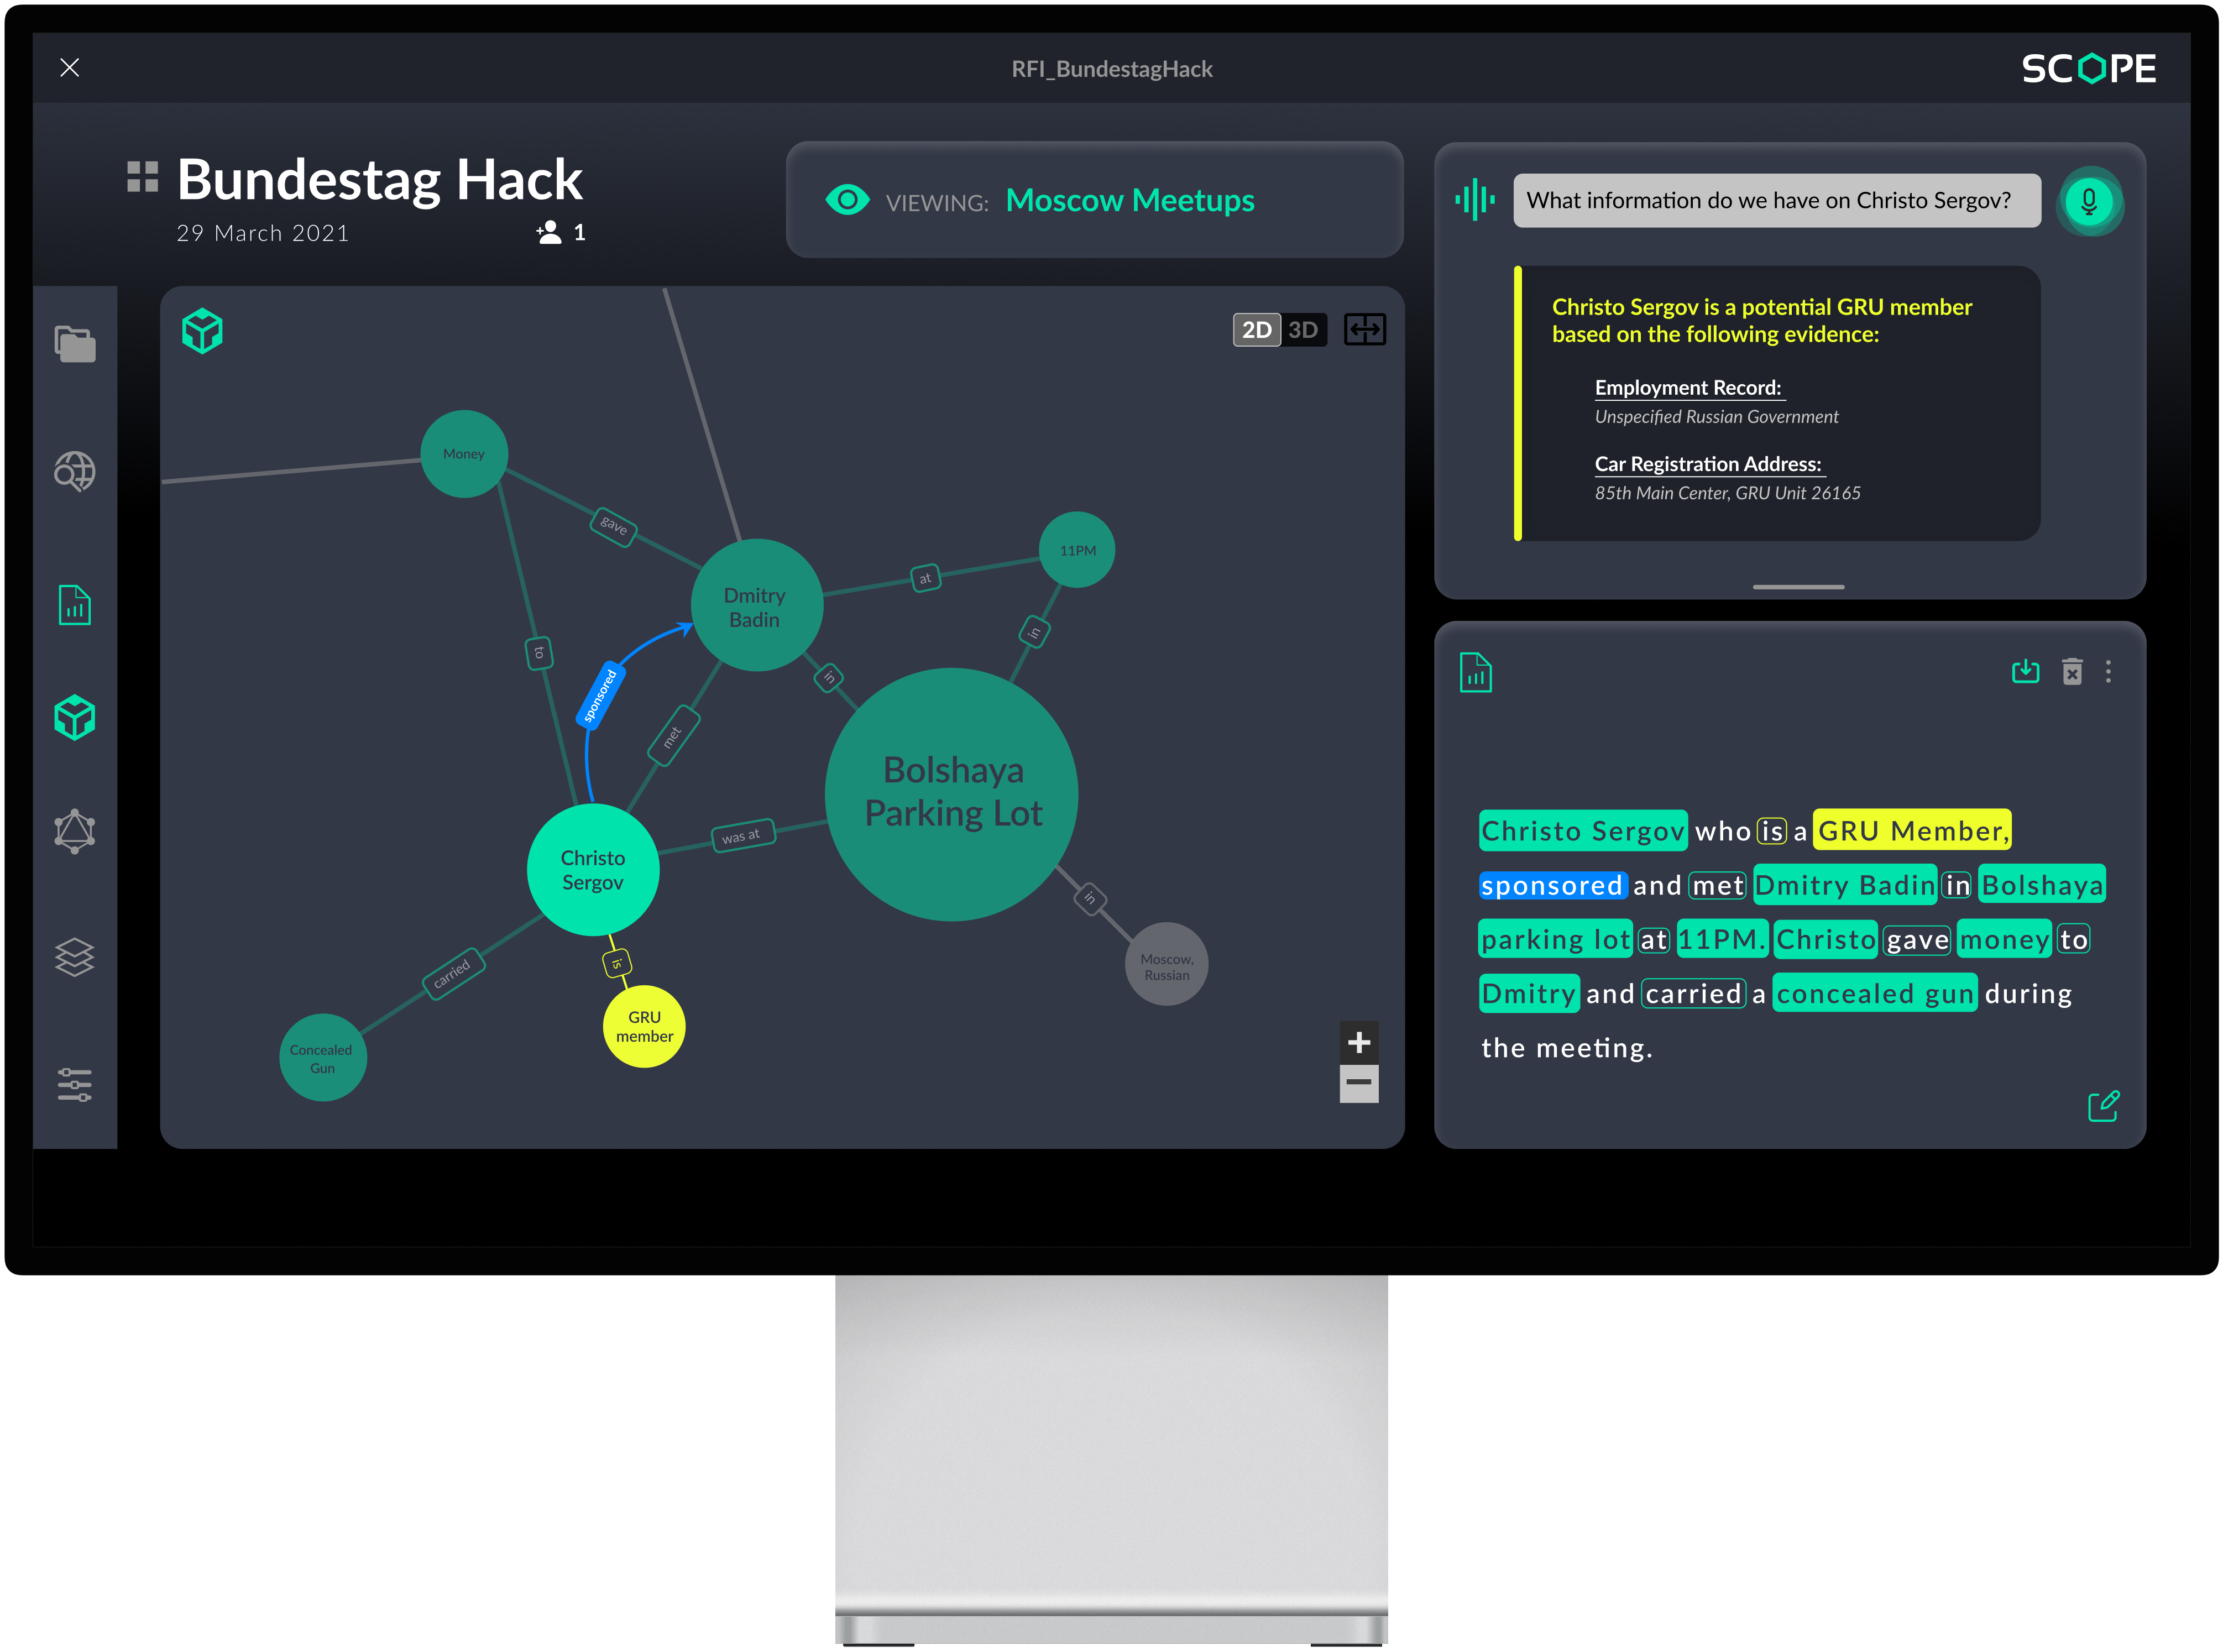Open the folders icon in sidebar

click(x=75, y=344)
